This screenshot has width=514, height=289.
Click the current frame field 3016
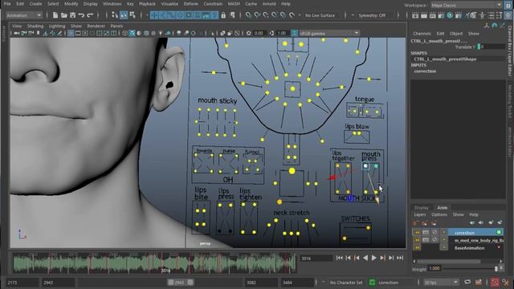pos(316,258)
